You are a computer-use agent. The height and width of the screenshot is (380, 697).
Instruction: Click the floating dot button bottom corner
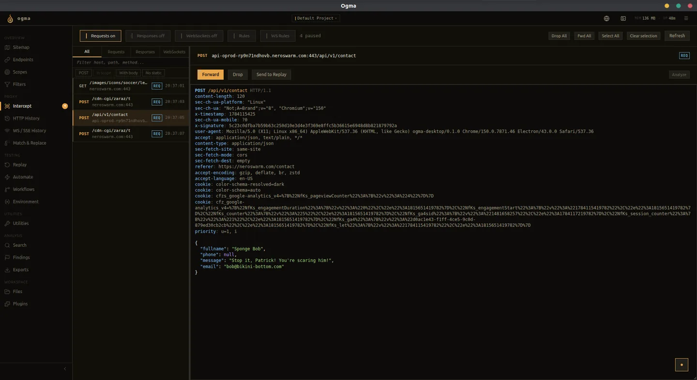coord(682,365)
